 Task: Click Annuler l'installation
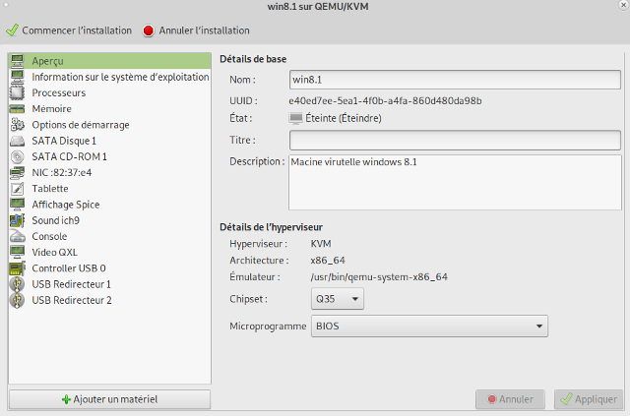tap(196, 30)
